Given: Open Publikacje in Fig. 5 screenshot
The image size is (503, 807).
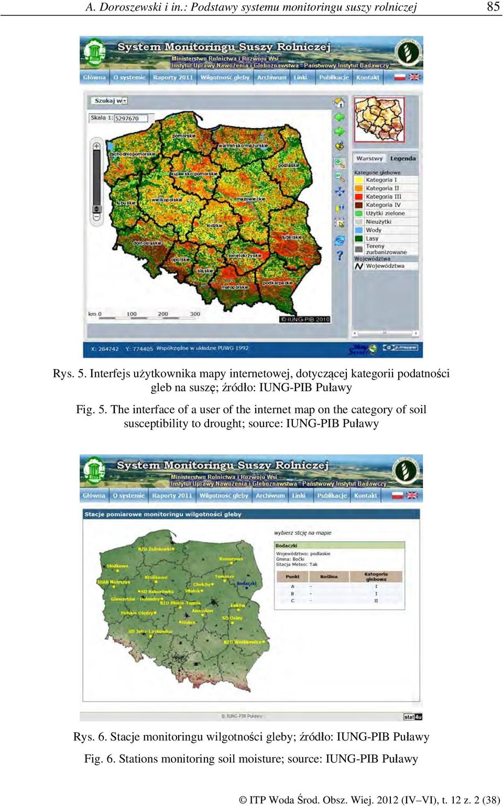Looking at the screenshot, I should click(334, 77).
